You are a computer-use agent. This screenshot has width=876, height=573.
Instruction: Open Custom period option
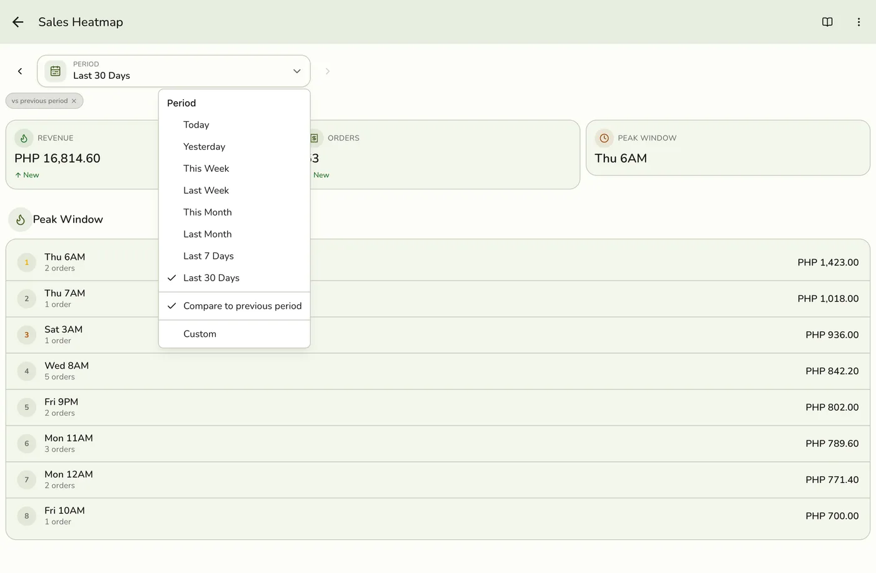pos(235,334)
